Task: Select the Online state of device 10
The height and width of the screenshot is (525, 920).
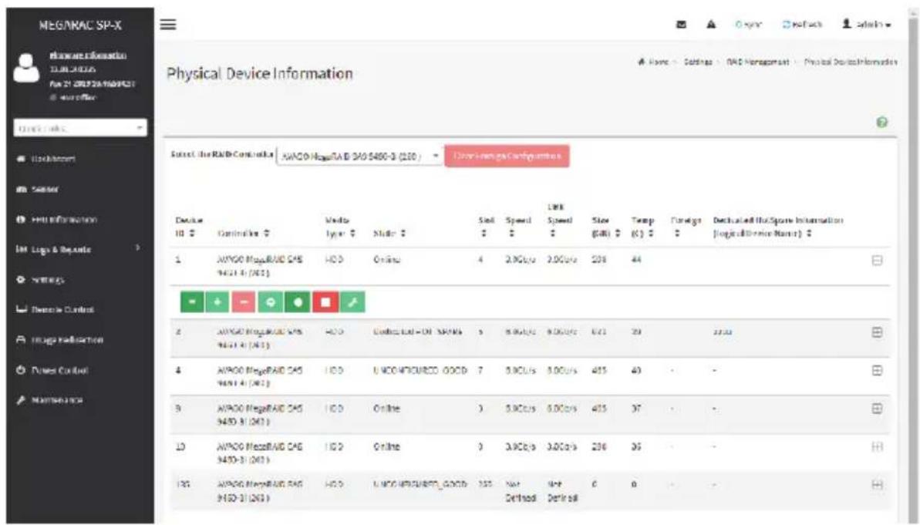Action: [x=386, y=447]
